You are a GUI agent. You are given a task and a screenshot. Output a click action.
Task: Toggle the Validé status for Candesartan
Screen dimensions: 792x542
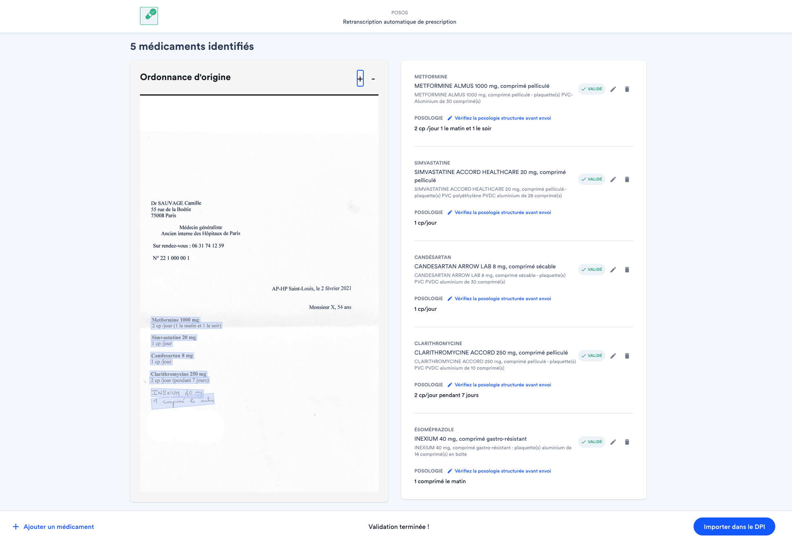[x=592, y=270]
